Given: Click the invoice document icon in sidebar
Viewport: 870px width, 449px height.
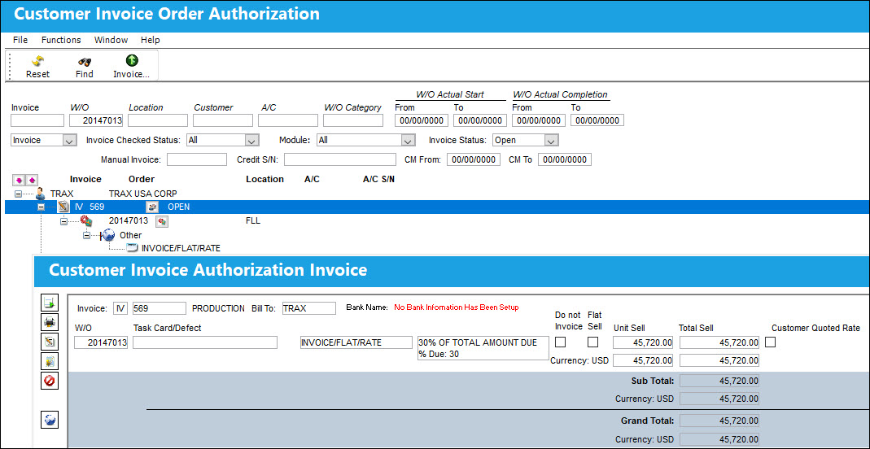Looking at the screenshot, I should (x=50, y=342).
